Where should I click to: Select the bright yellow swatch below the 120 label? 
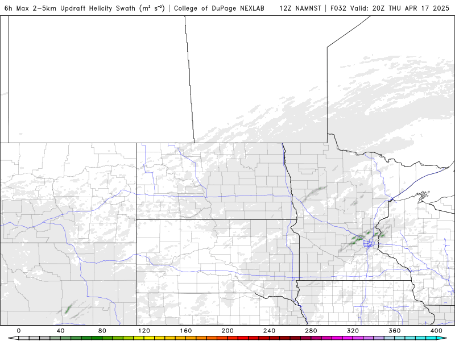pyautogui.click(x=149, y=338)
